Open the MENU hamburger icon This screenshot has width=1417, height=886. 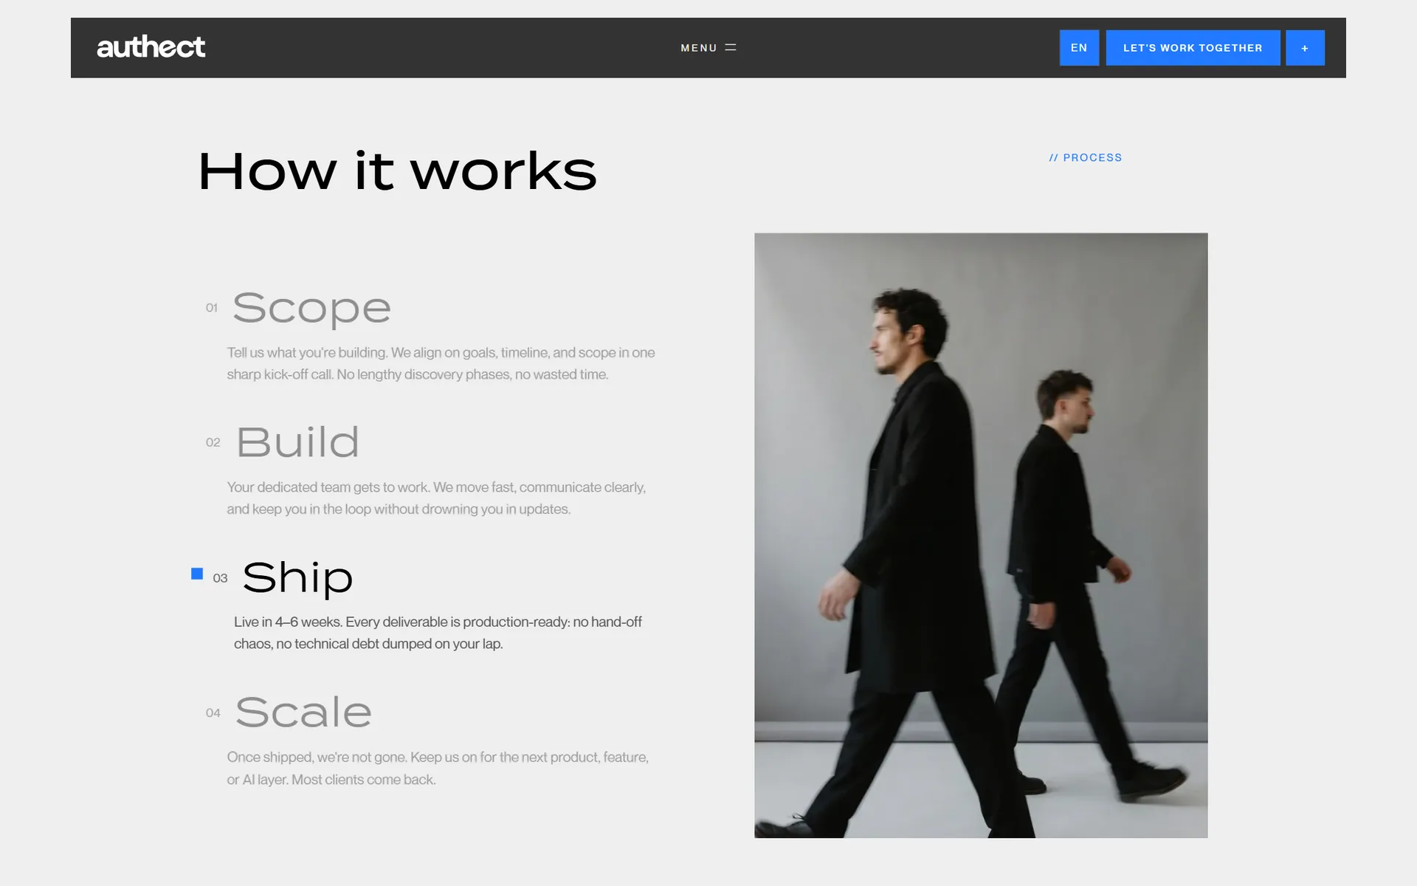coord(731,47)
